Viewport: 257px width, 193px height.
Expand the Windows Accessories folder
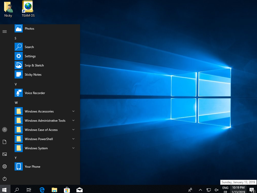point(45,111)
